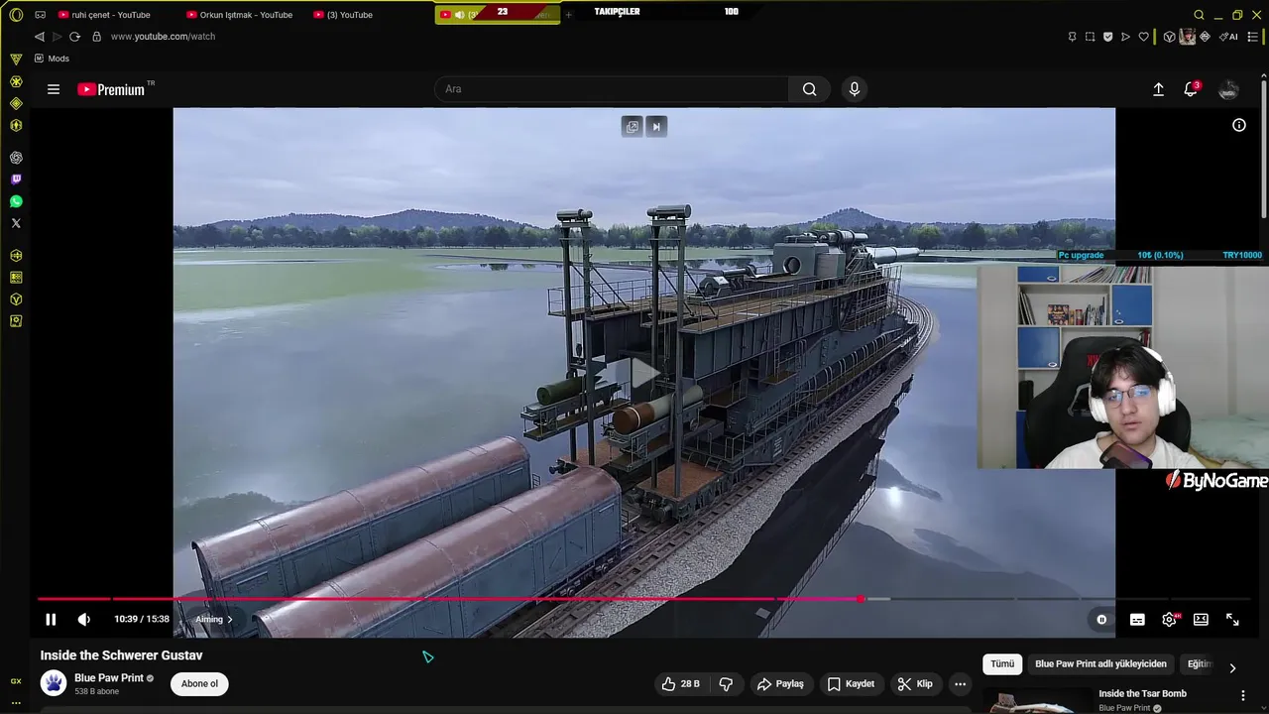The width and height of the screenshot is (1269, 714).
Task: Click the address bar URL youtube.com/watch
Action: pyautogui.click(x=163, y=37)
